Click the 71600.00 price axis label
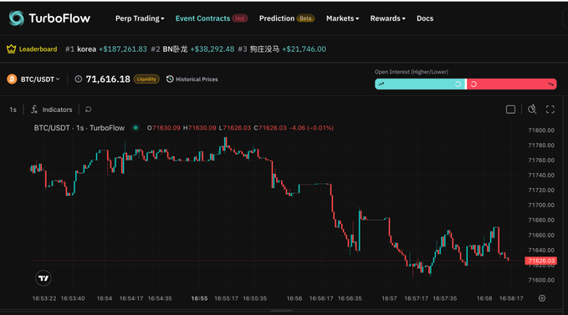Image resolution: width=568 pixels, height=315 pixels. (x=541, y=280)
